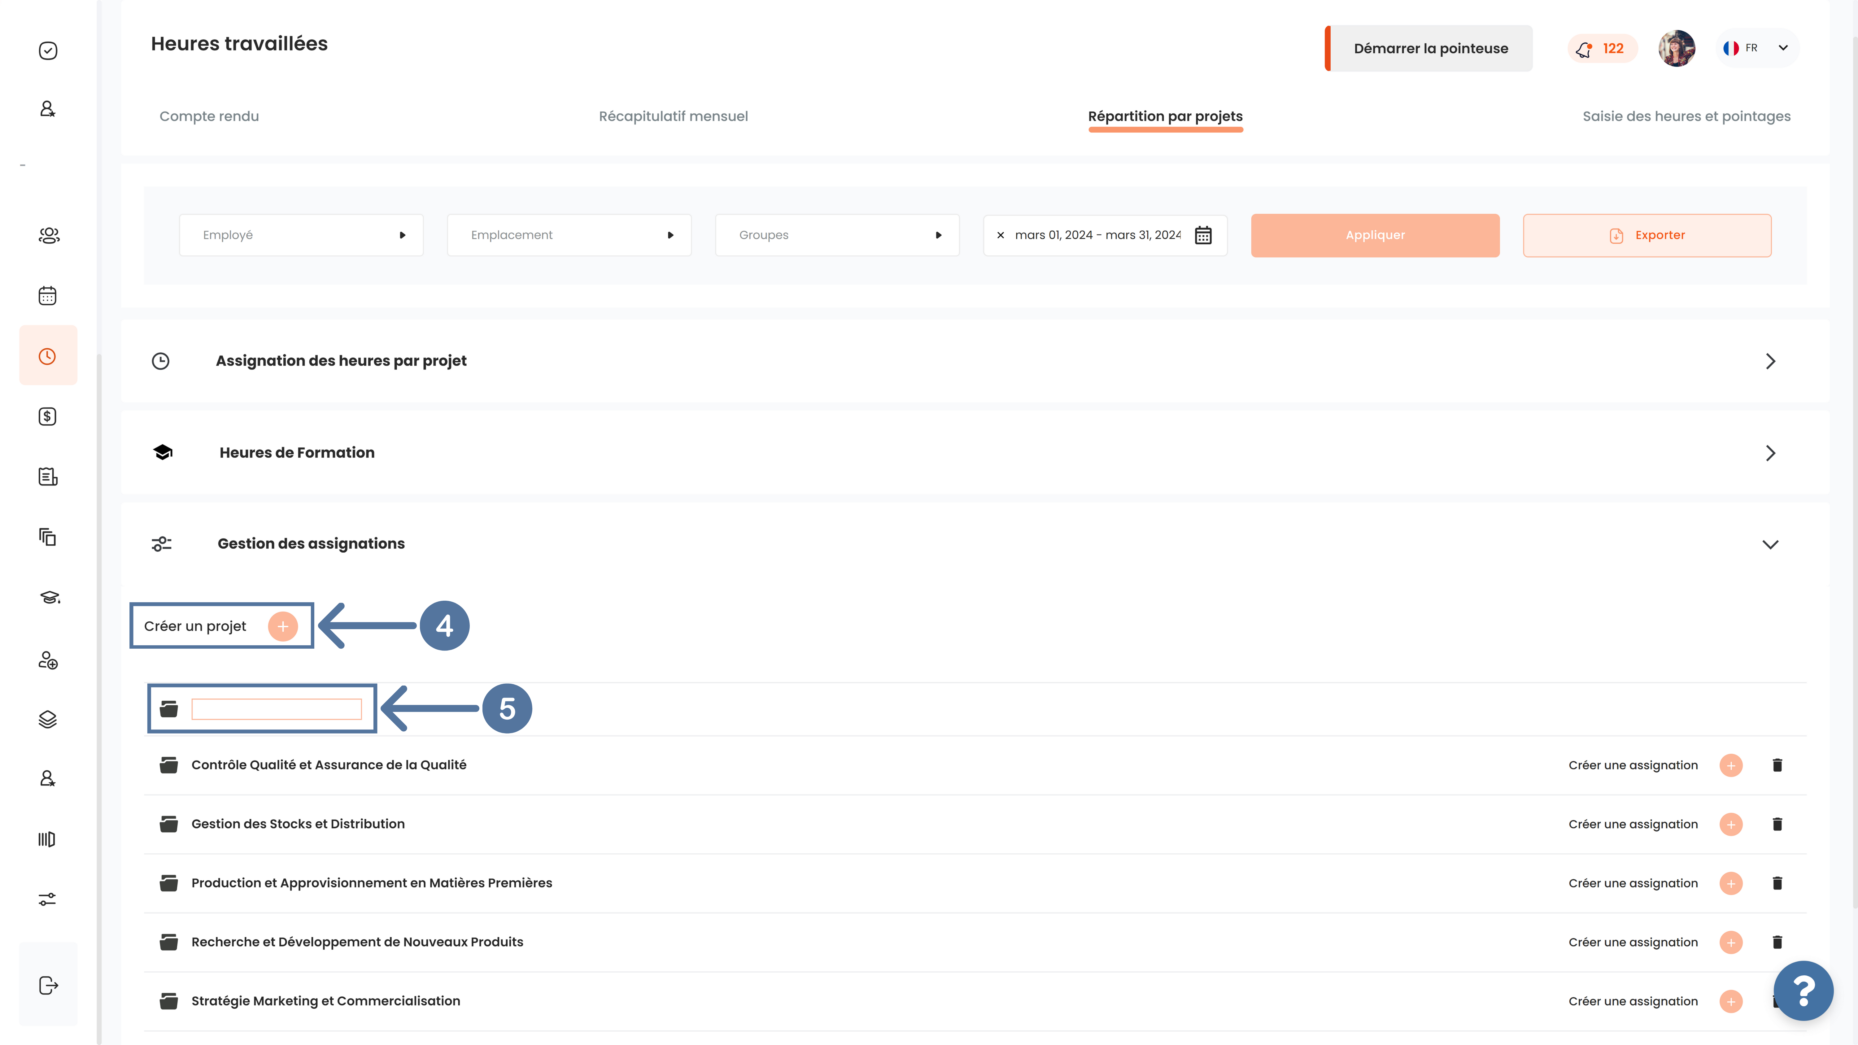Click the Exporter button
Viewport: 1858px width, 1045px height.
(1647, 235)
